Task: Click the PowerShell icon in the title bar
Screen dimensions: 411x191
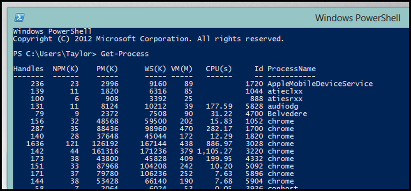Action: 19,18
